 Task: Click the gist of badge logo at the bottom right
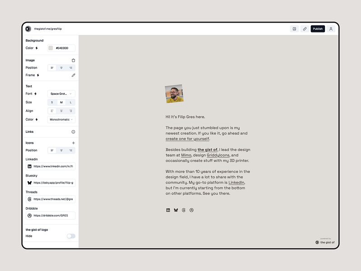tap(325, 242)
